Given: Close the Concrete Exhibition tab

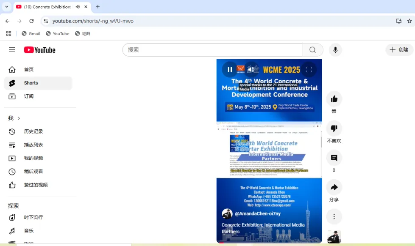Looking at the screenshot, I should tap(86, 7).
